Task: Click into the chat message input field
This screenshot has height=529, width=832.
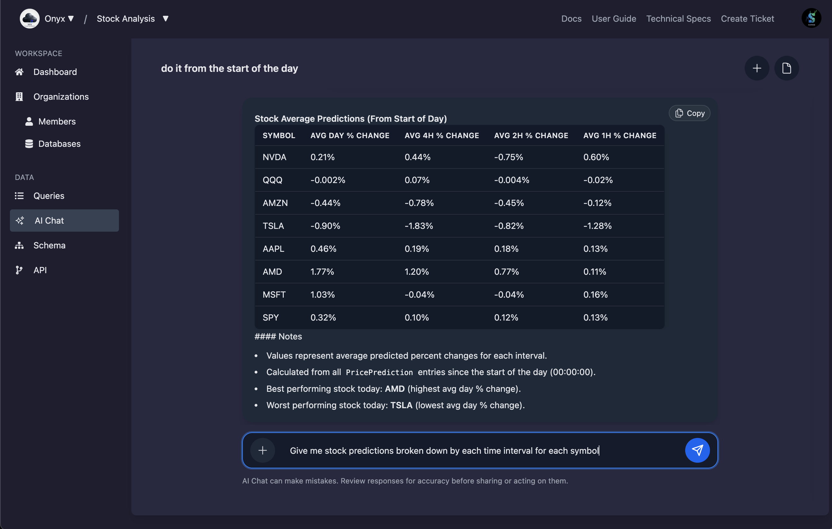Action: click(477, 451)
